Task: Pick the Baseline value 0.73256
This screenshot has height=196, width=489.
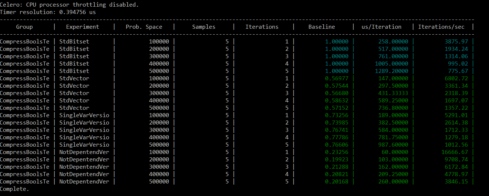Action: pyautogui.click(x=337, y=115)
